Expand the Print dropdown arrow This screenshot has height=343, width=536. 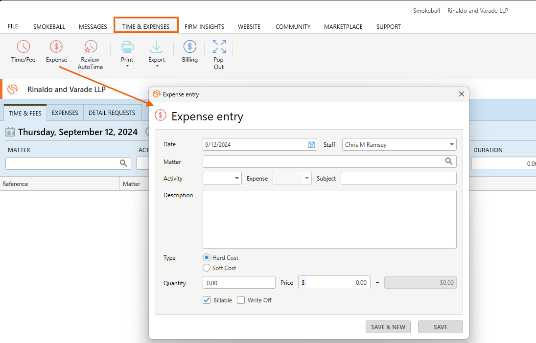coord(127,66)
